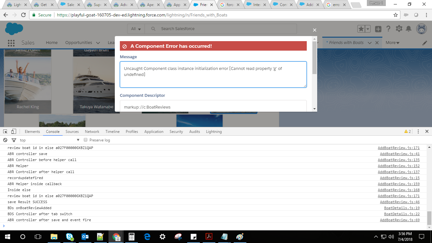The image size is (432, 243).
Task: Open source link AddBoatReview.js:46
Action: tap(400, 202)
